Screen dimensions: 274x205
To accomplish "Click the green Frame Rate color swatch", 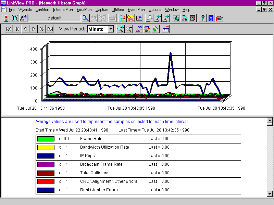I will point(45,139).
